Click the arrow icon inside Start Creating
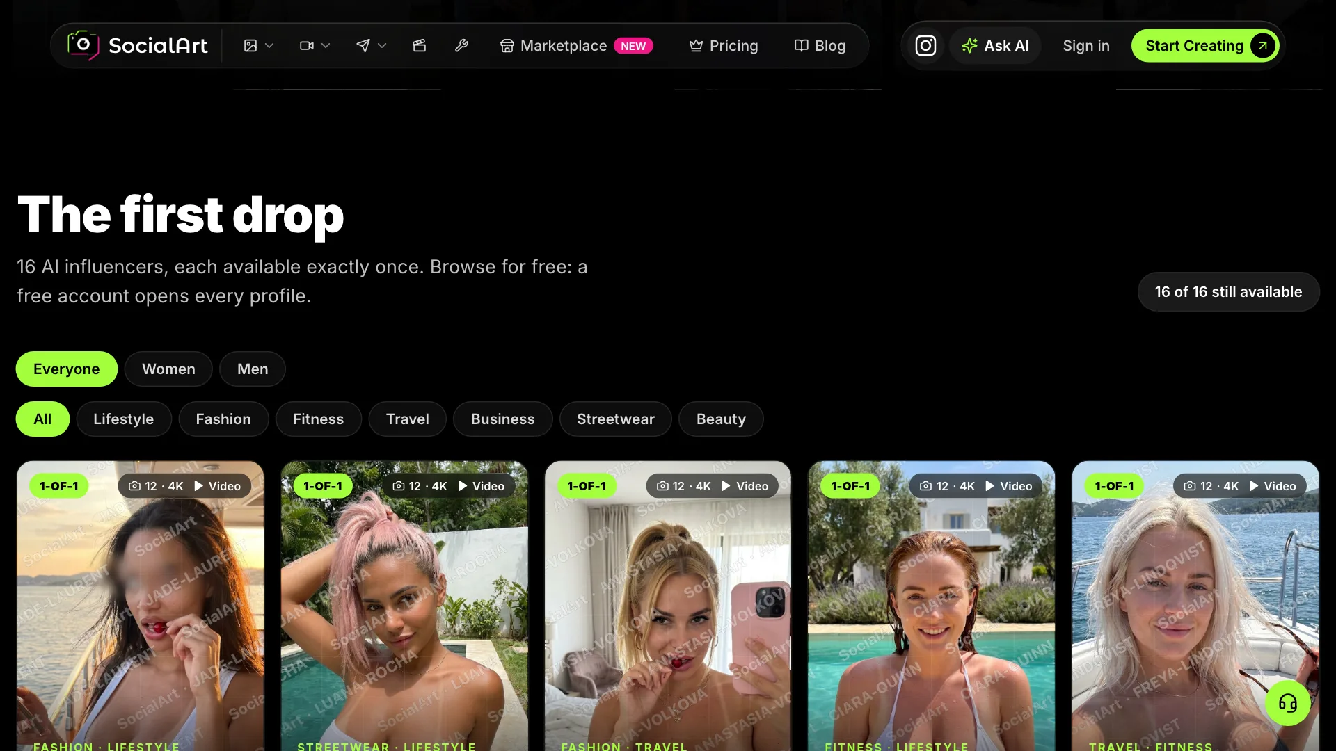Viewport: 1336px width, 751px height. tap(1262, 46)
